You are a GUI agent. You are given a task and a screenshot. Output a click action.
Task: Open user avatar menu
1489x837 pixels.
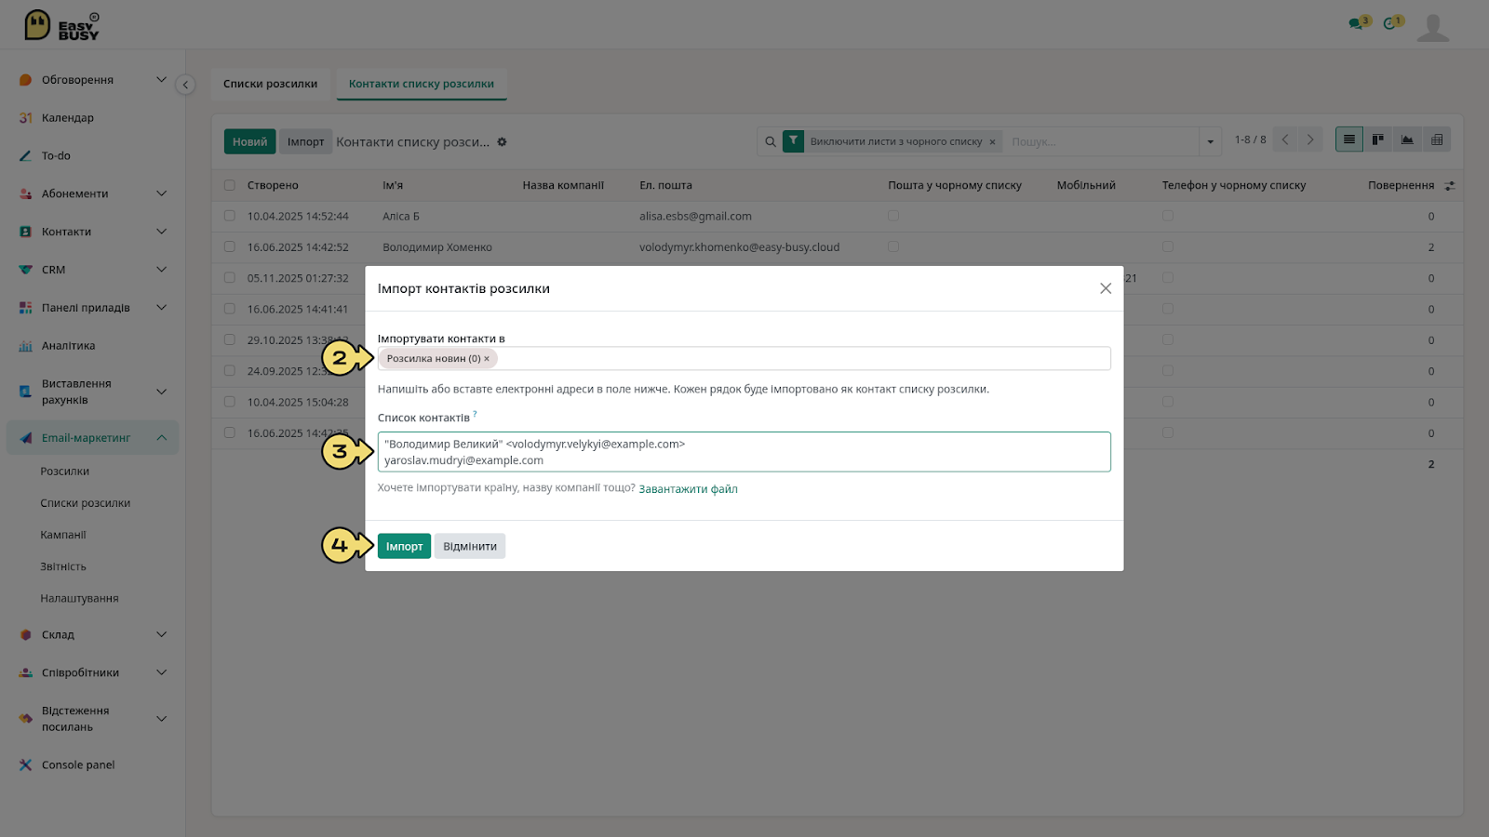click(1433, 27)
